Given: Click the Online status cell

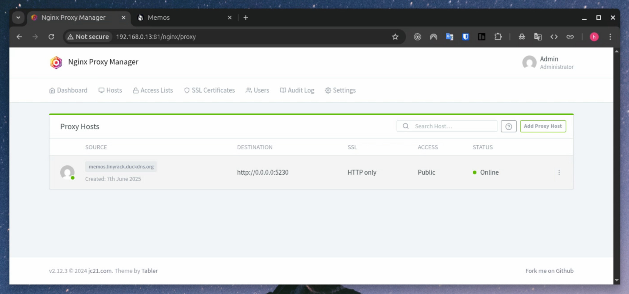Looking at the screenshot, I should coord(486,172).
